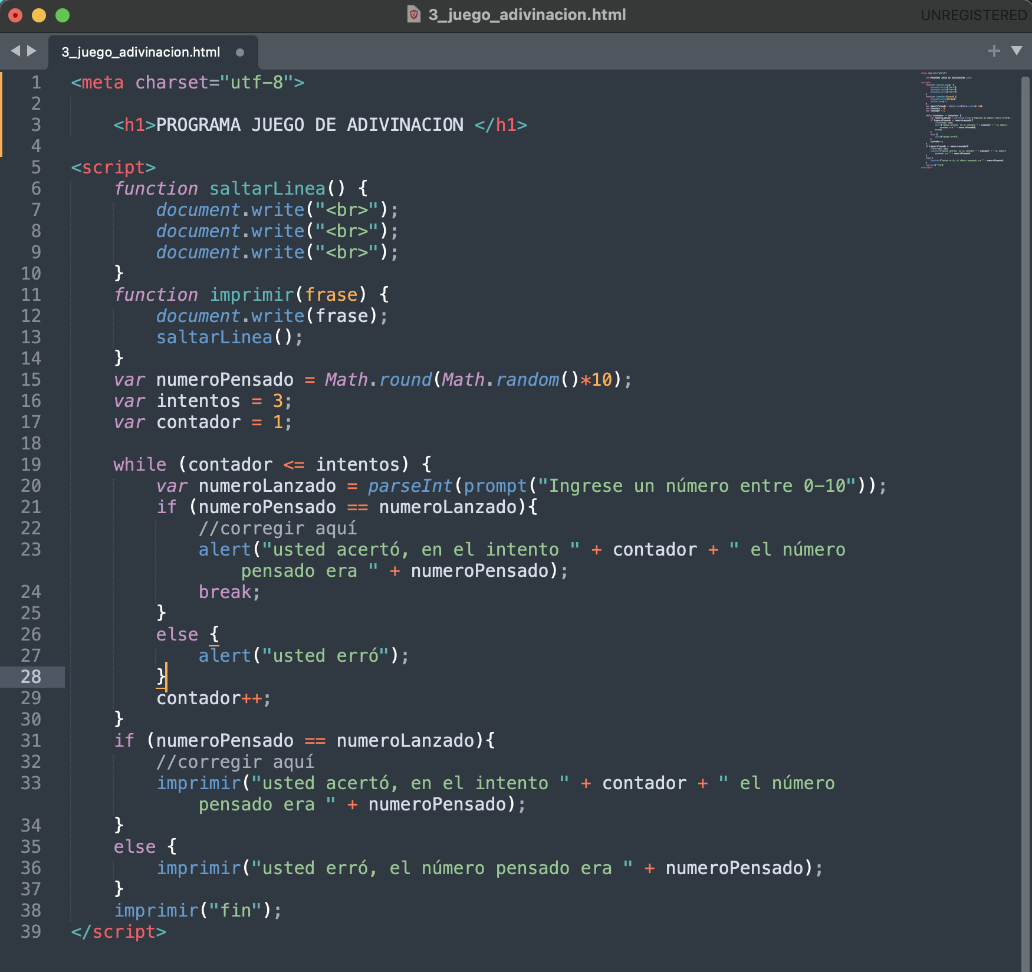Click the meta charset tag text
The height and width of the screenshot is (972, 1032).
(x=188, y=83)
